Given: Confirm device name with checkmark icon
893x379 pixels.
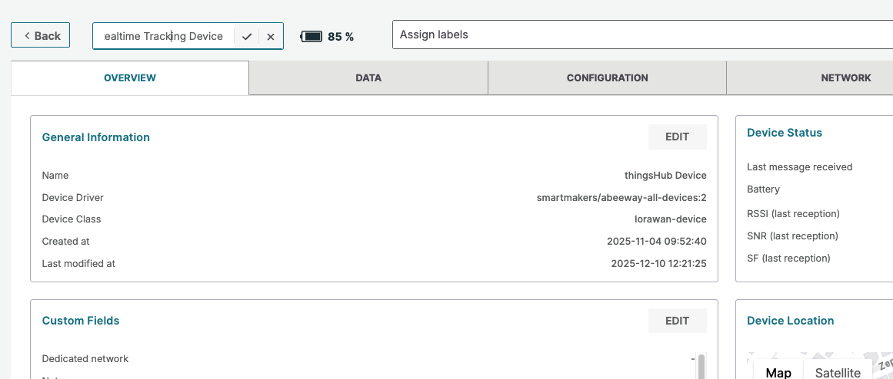Looking at the screenshot, I should point(246,36).
